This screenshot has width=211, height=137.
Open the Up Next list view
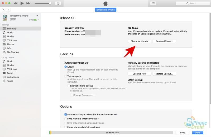154,3
